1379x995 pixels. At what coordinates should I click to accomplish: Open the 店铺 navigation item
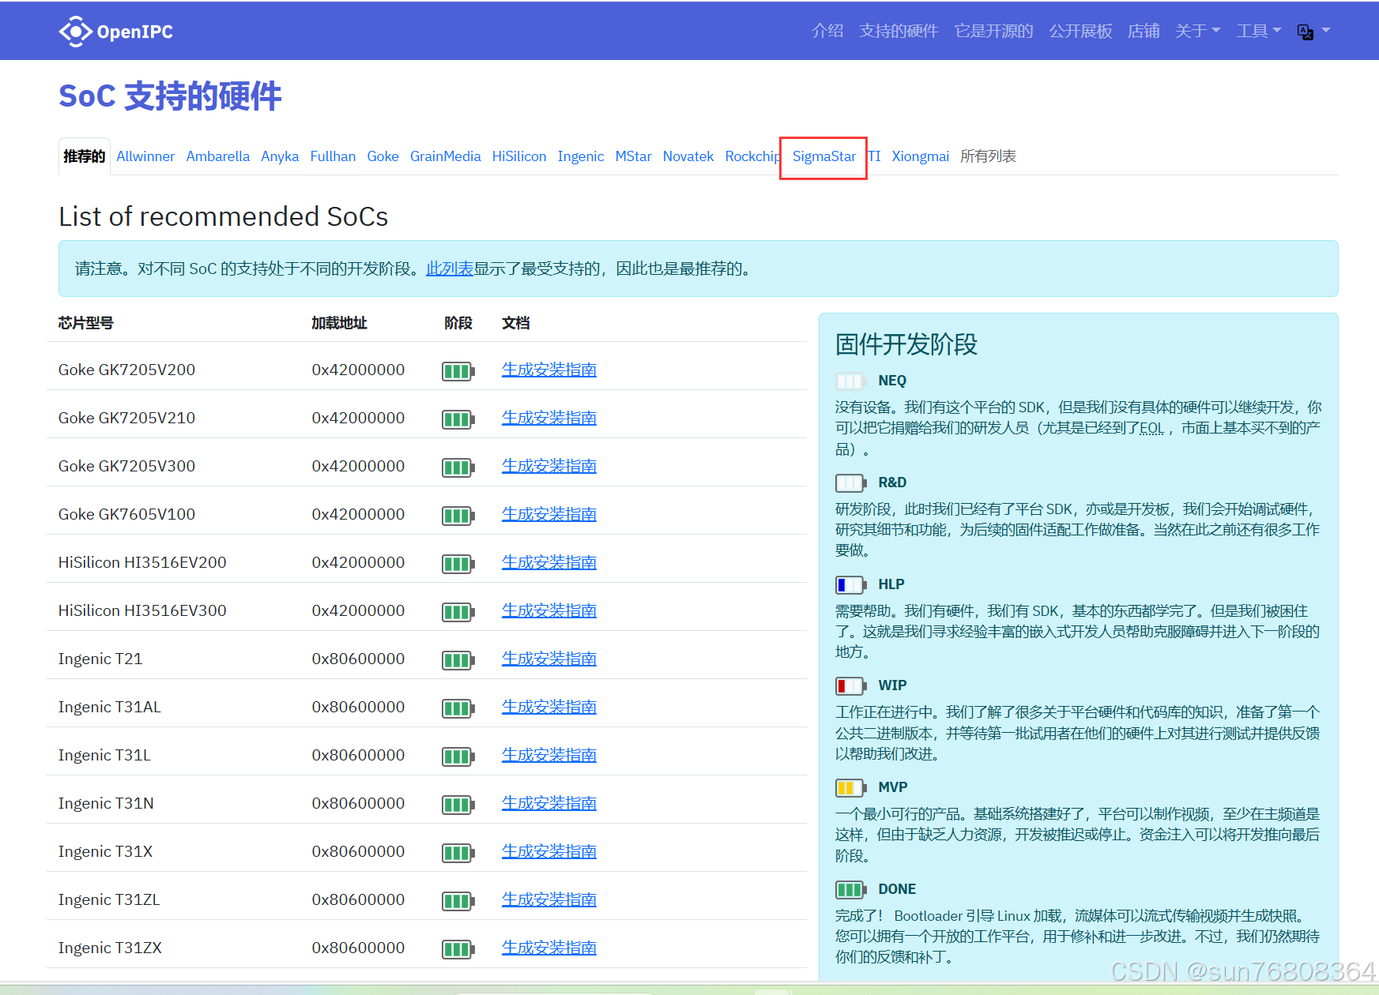(1144, 31)
